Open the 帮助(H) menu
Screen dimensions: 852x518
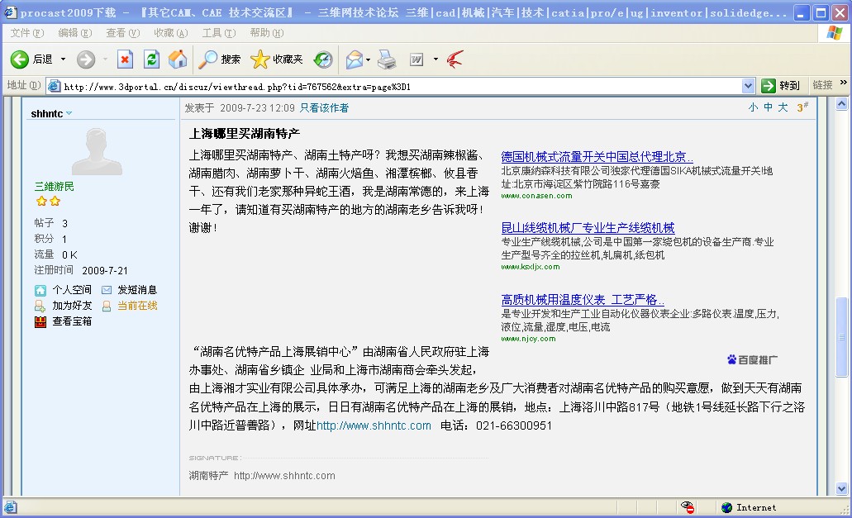[x=267, y=32]
